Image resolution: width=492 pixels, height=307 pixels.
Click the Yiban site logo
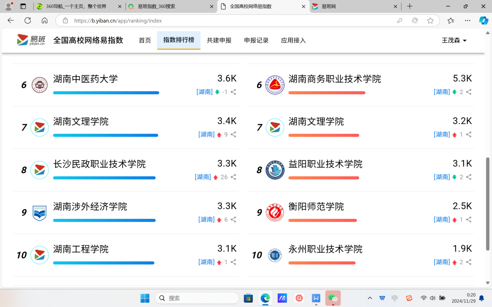(x=31, y=40)
